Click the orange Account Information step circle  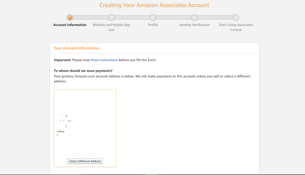coord(70,18)
